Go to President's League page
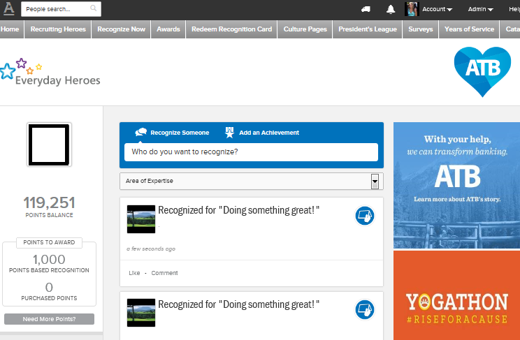Viewport: 520px width, 340px height. point(367,29)
